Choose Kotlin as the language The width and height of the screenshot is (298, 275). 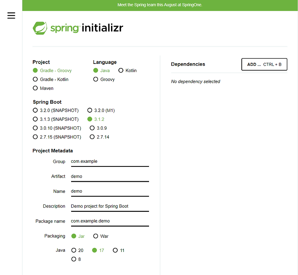[x=121, y=70]
